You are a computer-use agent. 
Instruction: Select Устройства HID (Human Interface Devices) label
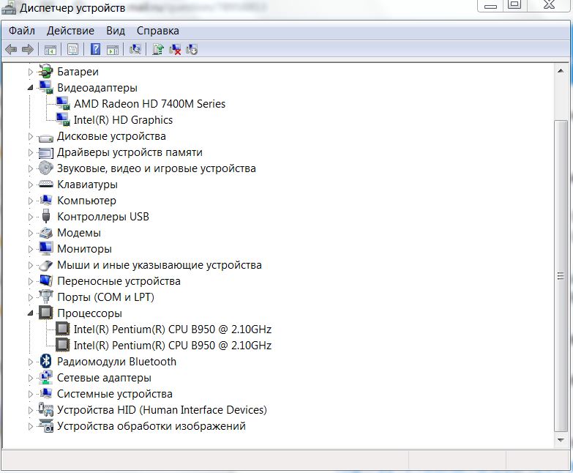pos(162,410)
